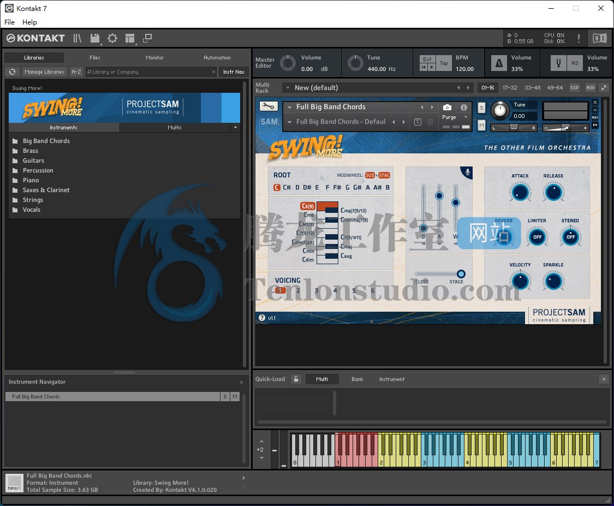Click the save snapshot icon
Image resolution: width=614 pixels, height=506 pixels.
(x=418, y=122)
